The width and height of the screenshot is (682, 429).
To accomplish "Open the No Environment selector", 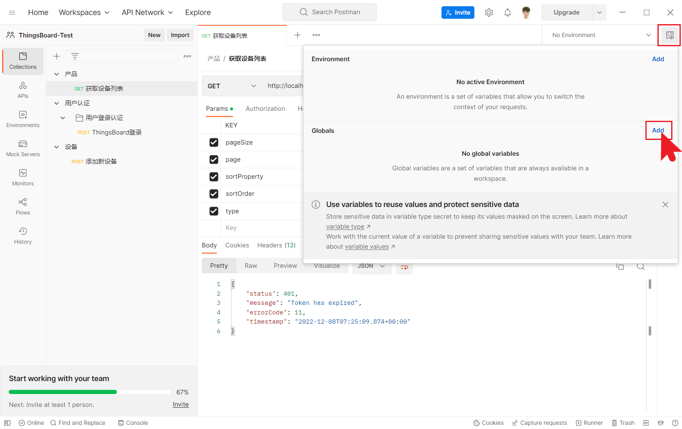I will pos(601,35).
